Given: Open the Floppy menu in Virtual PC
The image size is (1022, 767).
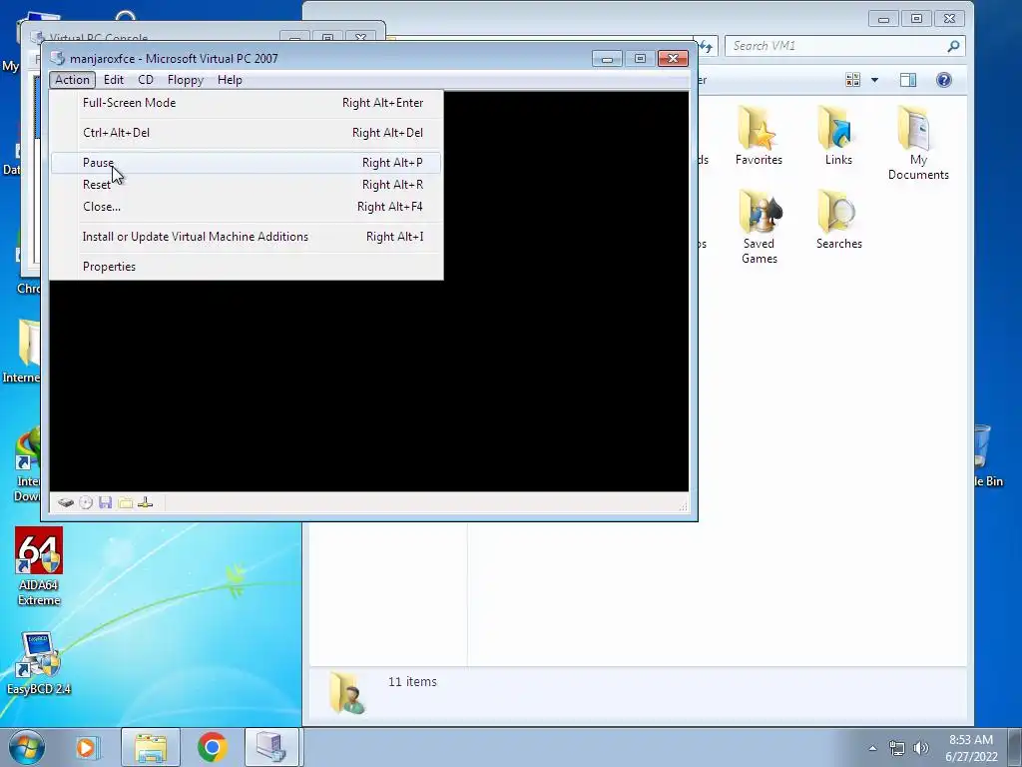Looking at the screenshot, I should 185,80.
